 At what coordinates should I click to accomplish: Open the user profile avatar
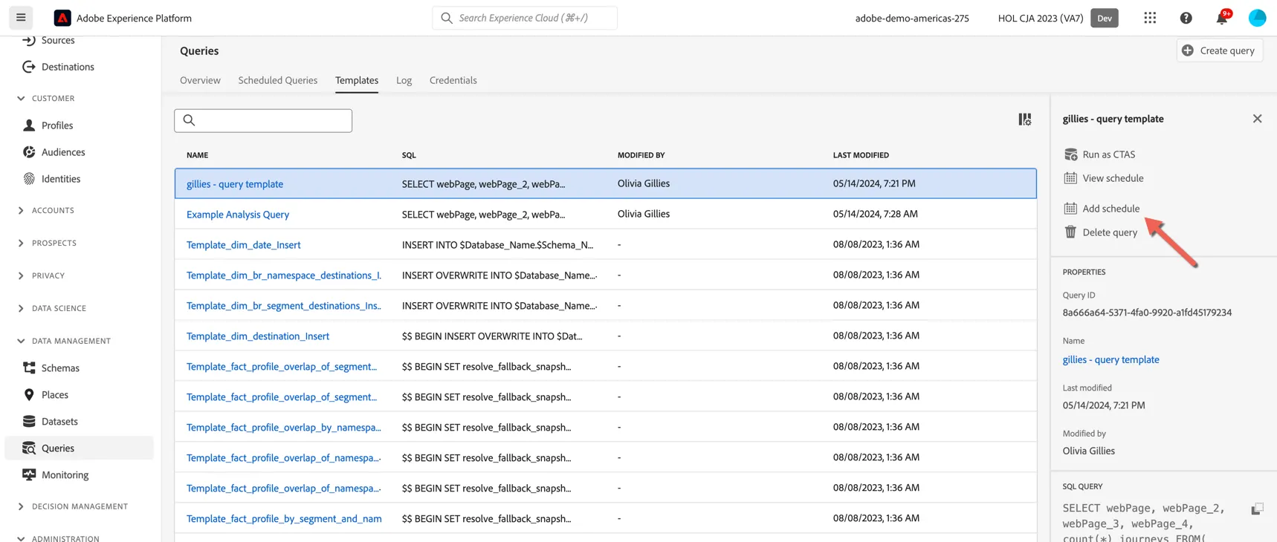click(1257, 18)
